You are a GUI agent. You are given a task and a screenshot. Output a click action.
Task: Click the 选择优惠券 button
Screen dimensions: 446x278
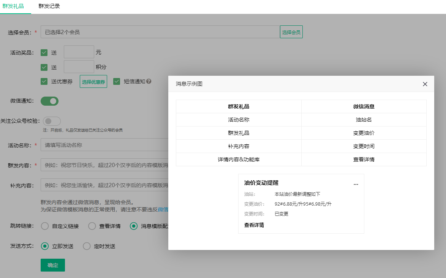(x=93, y=81)
